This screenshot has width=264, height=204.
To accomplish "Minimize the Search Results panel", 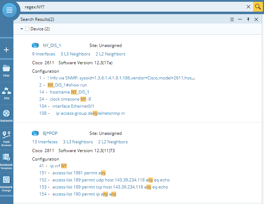I will [240, 19].
